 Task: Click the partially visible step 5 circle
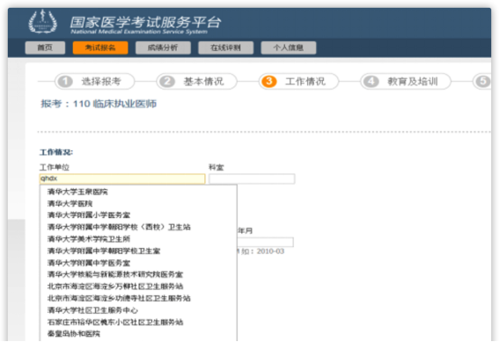(x=483, y=82)
